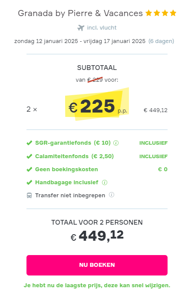191x292 pixels.
Task: Click the bus transfer icon
Action: point(29,196)
